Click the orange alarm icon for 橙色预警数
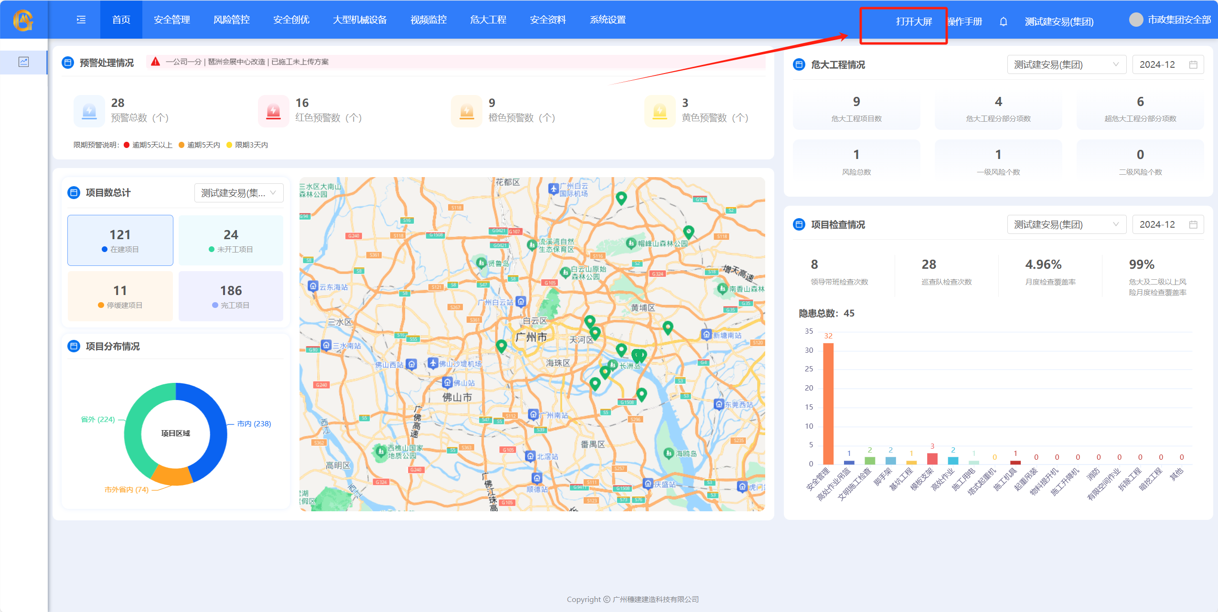This screenshot has width=1218, height=612. coord(466,111)
